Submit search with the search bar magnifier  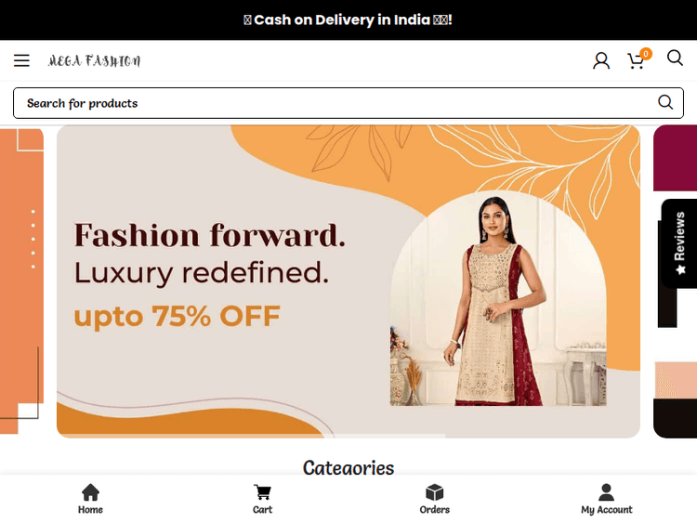(x=665, y=102)
